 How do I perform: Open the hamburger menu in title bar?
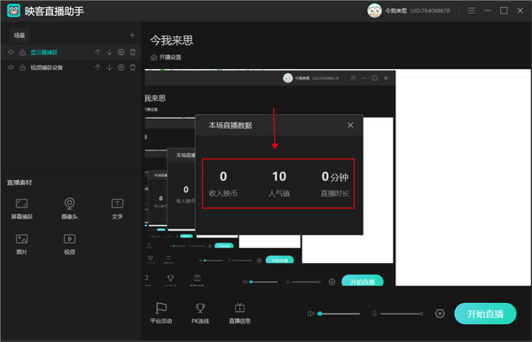472,11
